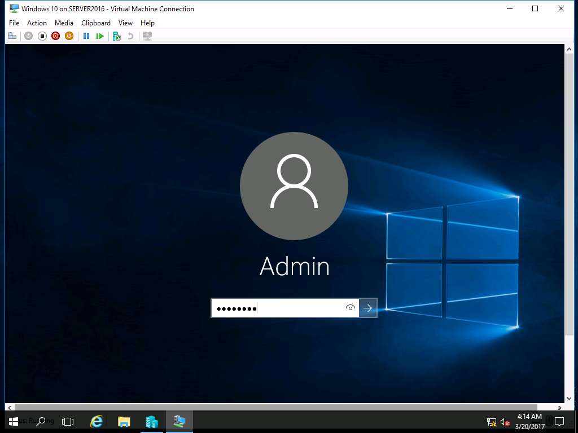The height and width of the screenshot is (433, 578).
Task: Open the View menu
Action: pos(125,23)
